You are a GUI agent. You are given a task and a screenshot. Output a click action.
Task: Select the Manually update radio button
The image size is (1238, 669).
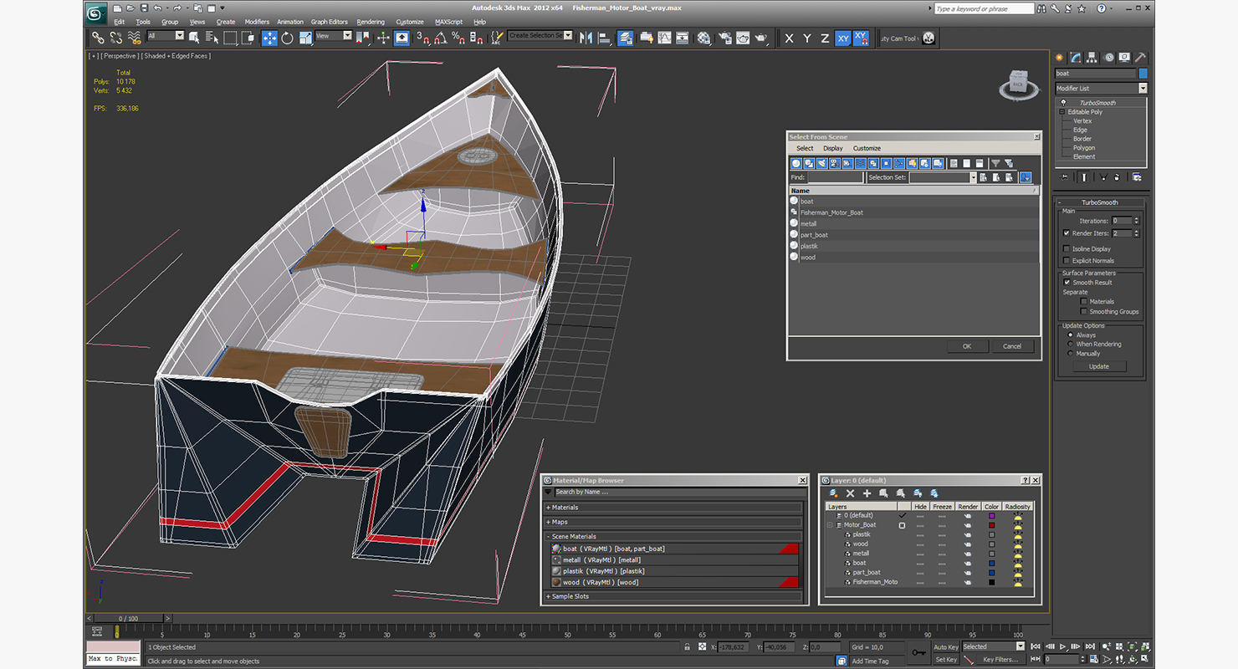1070,353
